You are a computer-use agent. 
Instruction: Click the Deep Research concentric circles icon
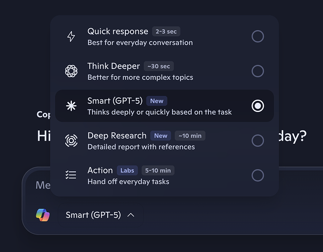[71, 141]
